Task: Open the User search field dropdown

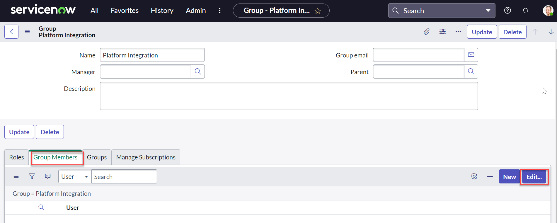Action: tap(75, 177)
